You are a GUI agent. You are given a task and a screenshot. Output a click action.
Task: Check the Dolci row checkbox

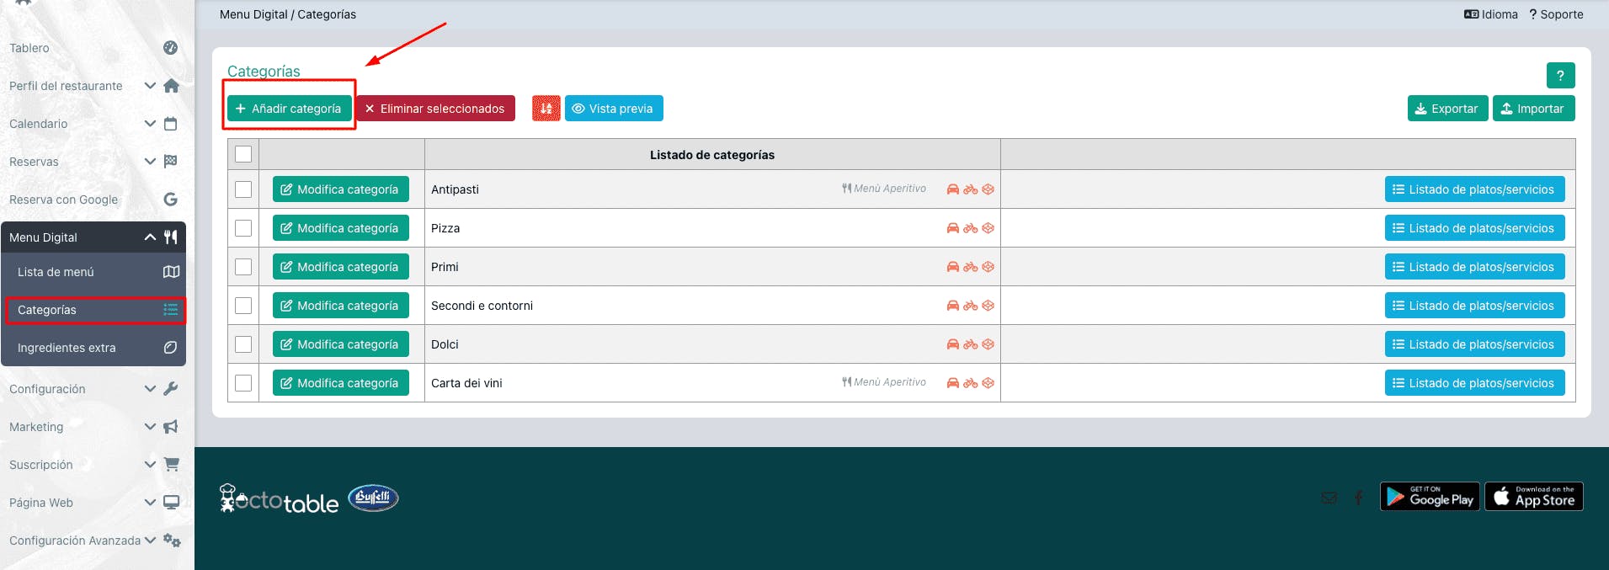pyautogui.click(x=243, y=344)
